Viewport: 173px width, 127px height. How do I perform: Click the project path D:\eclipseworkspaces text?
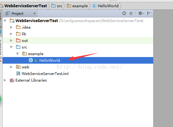click(x=101, y=21)
